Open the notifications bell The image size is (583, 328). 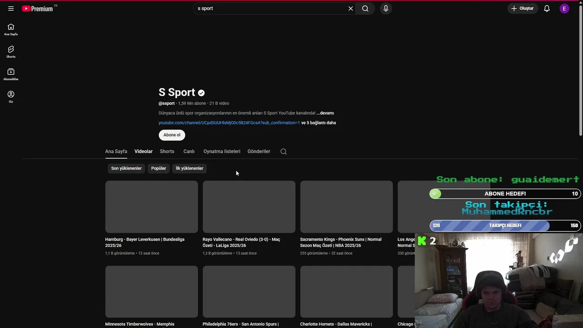[547, 8]
